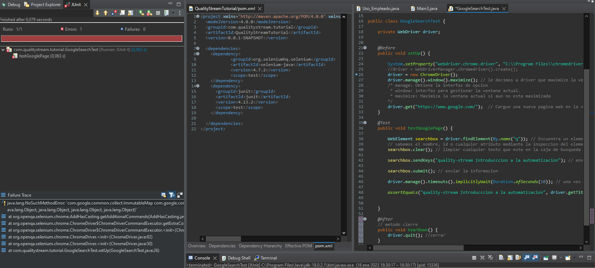Click Previous Failed Test arrow icon
Screen dimensions: 595x268
coord(106,13)
